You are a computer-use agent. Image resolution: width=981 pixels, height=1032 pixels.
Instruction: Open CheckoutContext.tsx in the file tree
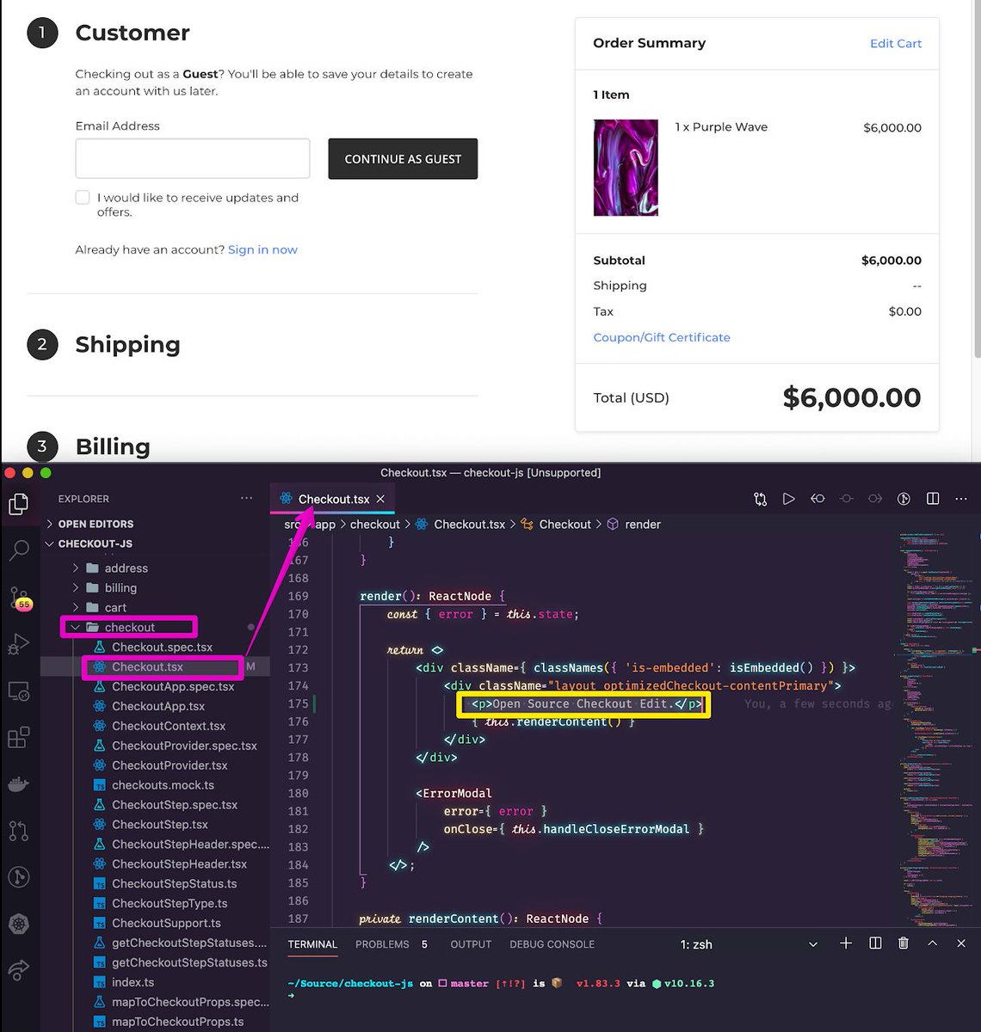point(169,726)
